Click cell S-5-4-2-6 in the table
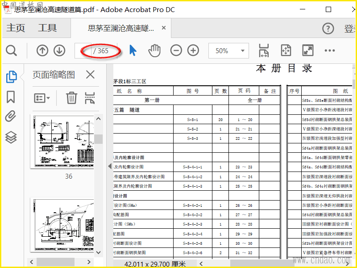The width and height of the screenshot is (357, 268). coord(193,253)
